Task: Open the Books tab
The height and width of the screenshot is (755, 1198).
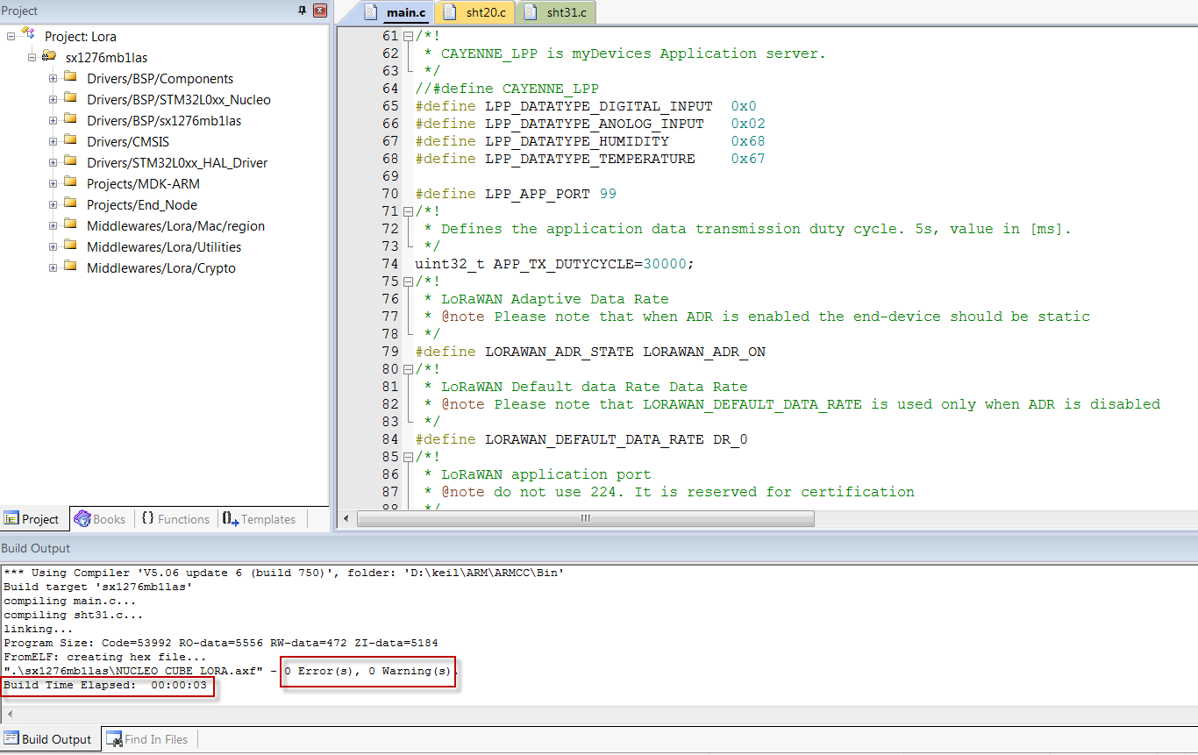Action: [x=100, y=519]
